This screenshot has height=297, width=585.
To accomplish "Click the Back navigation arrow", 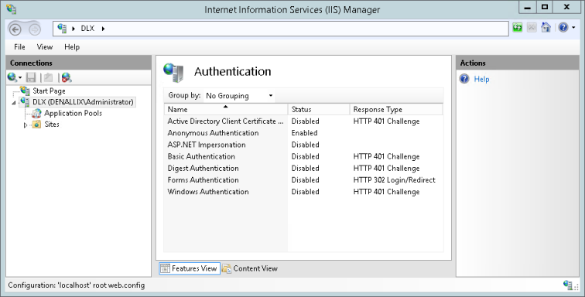I will (x=15, y=29).
